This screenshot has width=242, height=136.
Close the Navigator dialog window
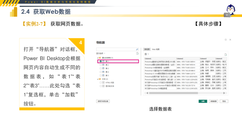pos(230,39)
